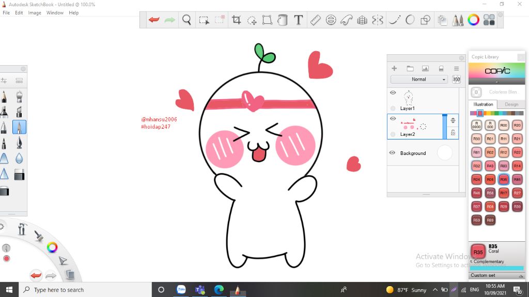Viewport: 529px width, 297px height.
Task: Choose the Transform tool
Action: [x=267, y=20]
